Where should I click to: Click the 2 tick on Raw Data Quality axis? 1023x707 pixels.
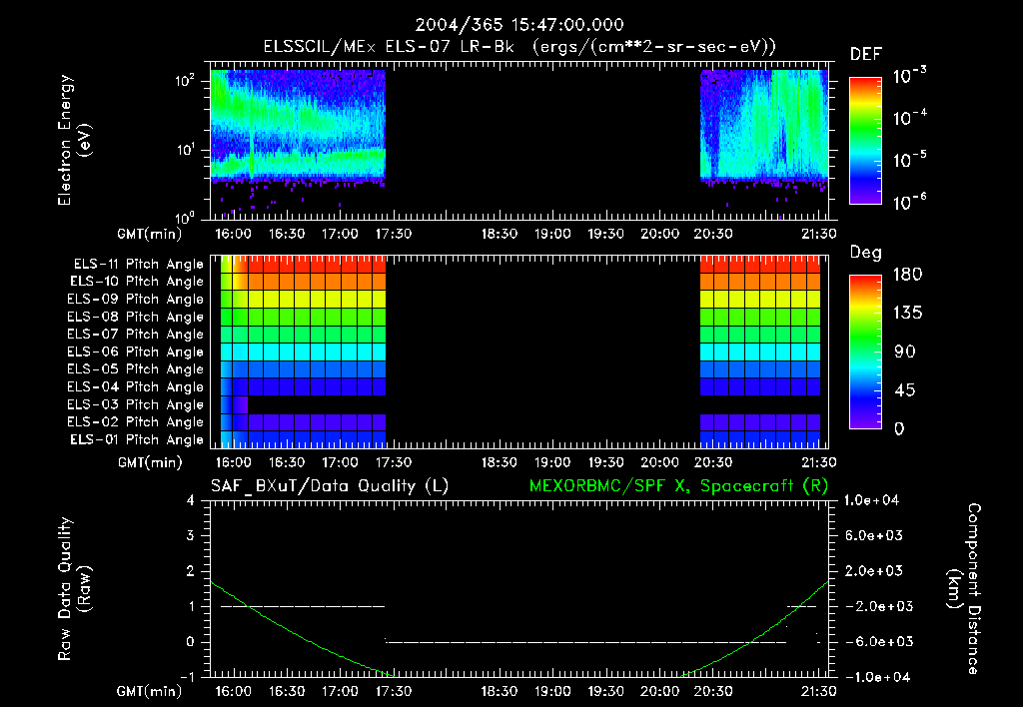pyautogui.click(x=191, y=570)
